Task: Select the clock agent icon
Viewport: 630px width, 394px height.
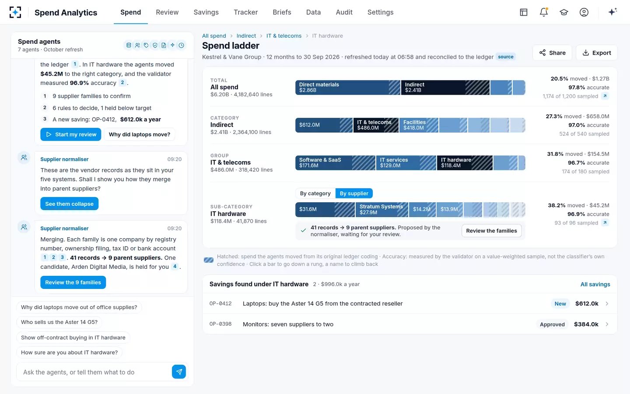Action: pyautogui.click(x=181, y=45)
